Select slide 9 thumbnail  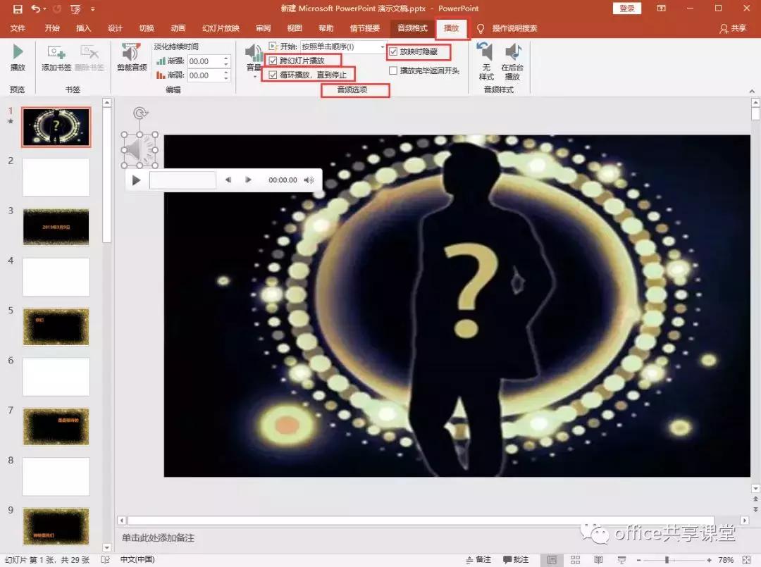tap(56, 527)
